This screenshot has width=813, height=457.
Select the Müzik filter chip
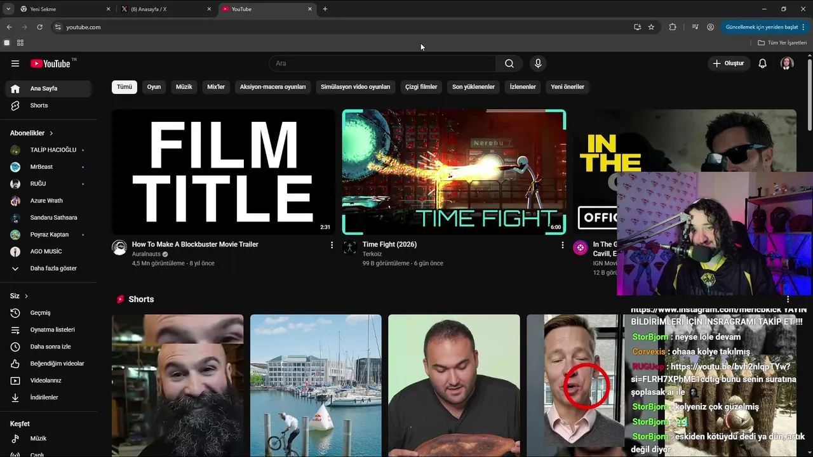click(x=184, y=87)
